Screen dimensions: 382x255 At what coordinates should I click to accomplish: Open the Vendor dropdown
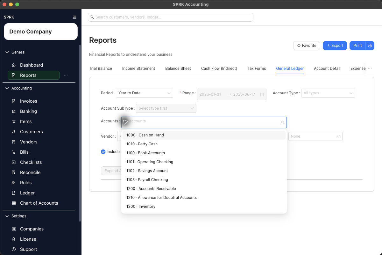(x=119, y=136)
